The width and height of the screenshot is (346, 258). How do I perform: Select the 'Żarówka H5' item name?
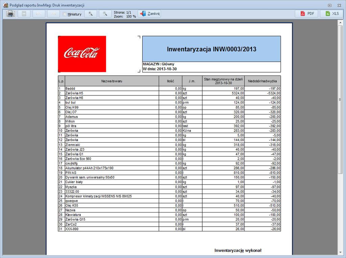tap(74, 93)
